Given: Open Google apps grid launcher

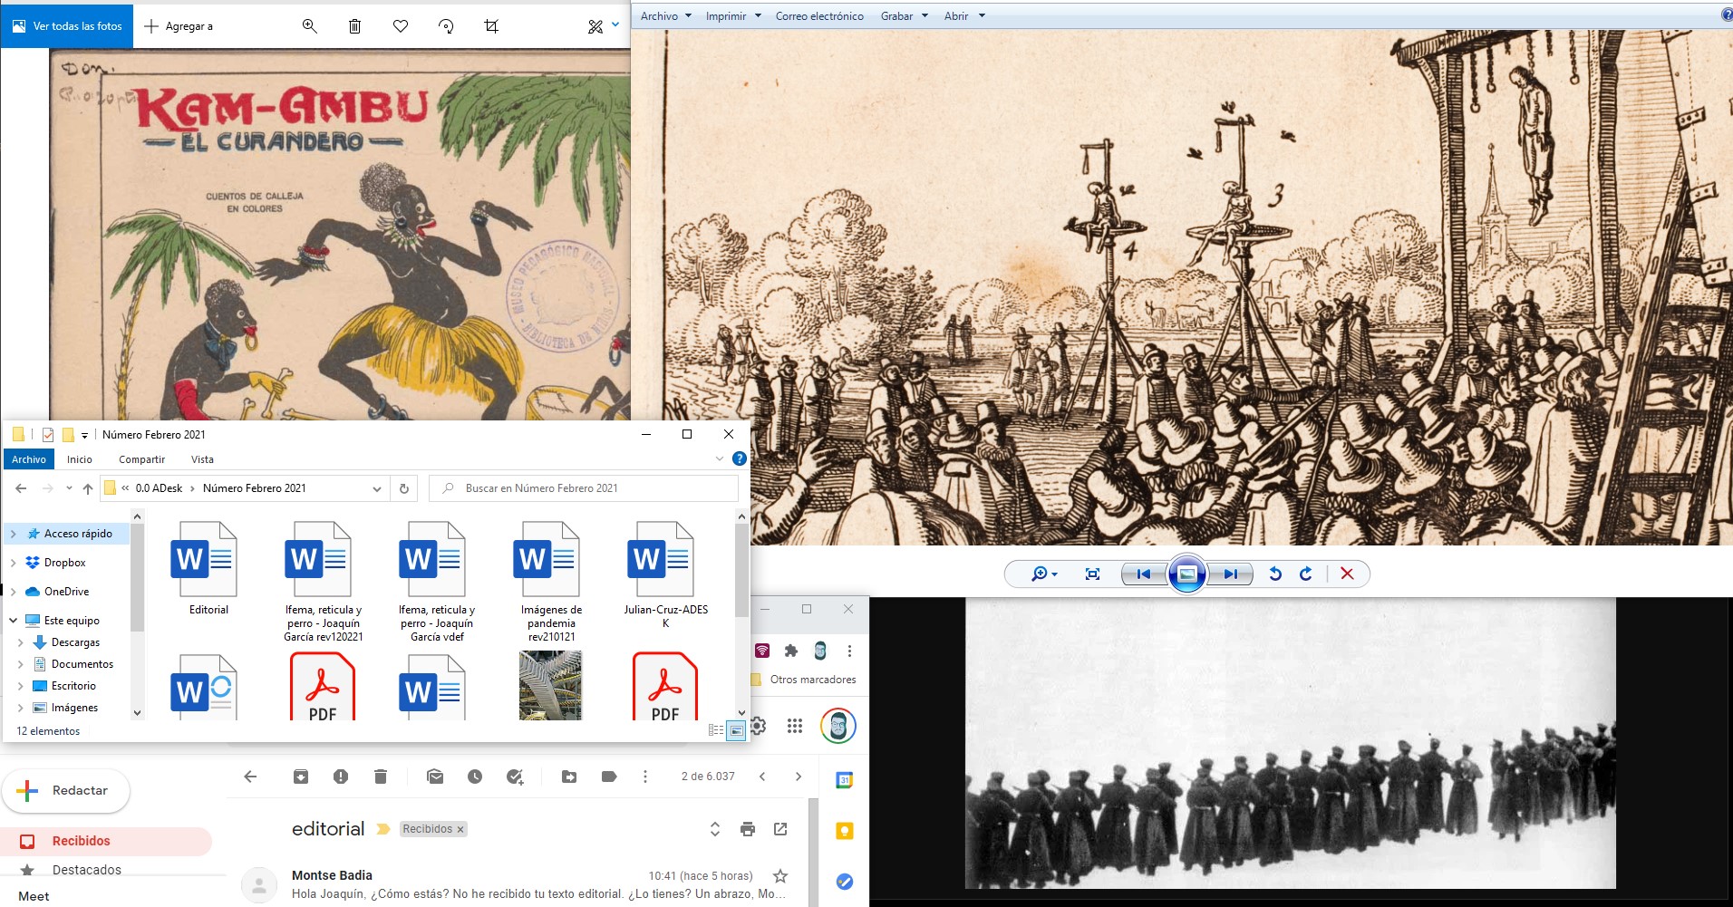Looking at the screenshot, I should (795, 726).
